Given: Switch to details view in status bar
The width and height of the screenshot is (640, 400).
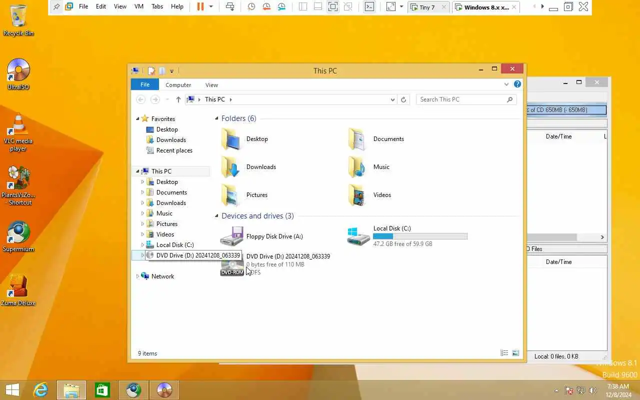Looking at the screenshot, I should point(504,353).
